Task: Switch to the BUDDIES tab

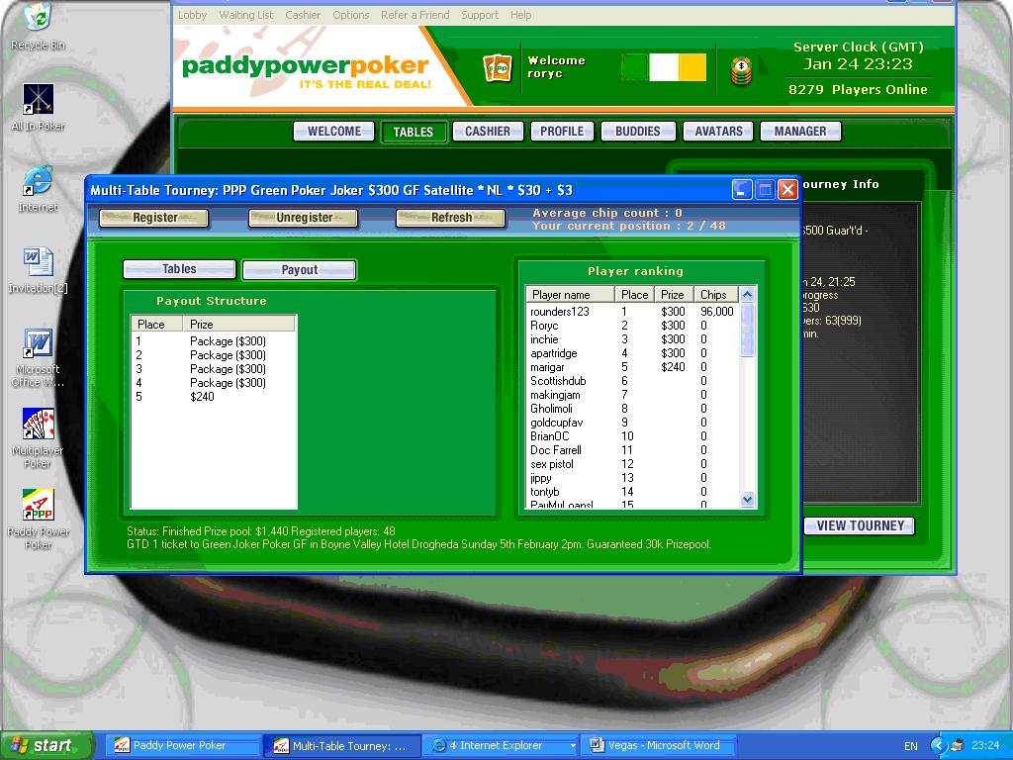Action: point(638,132)
